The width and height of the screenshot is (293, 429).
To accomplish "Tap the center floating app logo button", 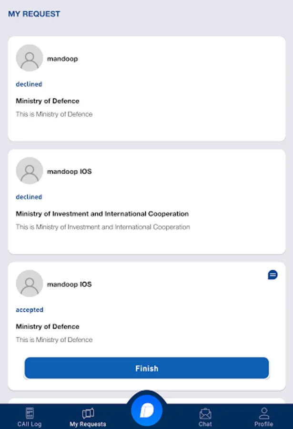I will pyautogui.click(x=147, y=410).
